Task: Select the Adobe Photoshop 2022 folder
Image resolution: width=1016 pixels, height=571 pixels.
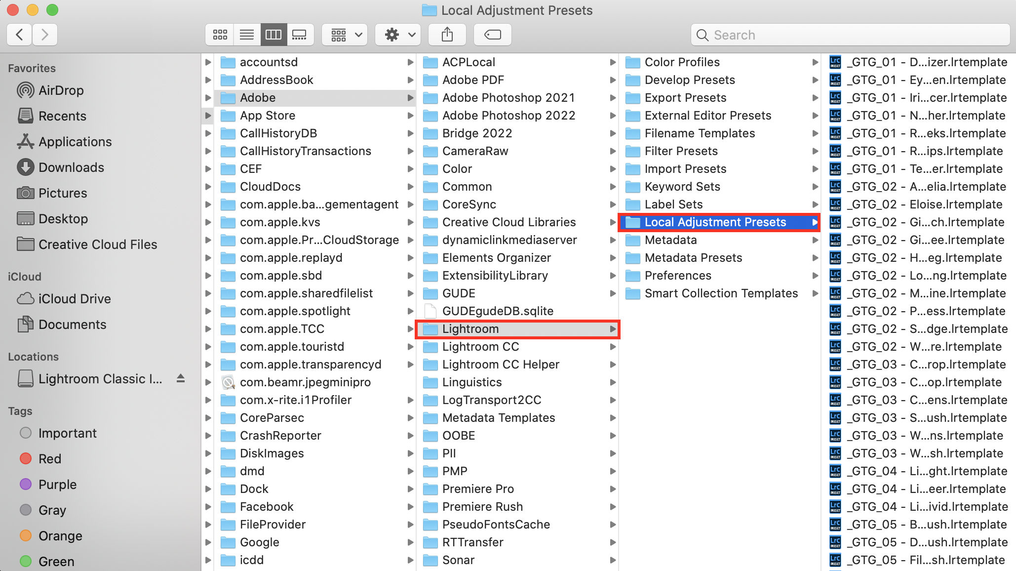Action: [x=518, y=116]
